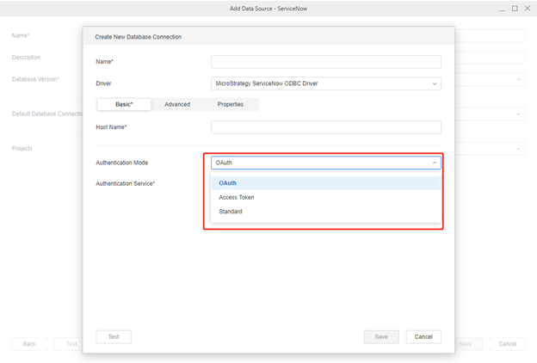This screenshot has width=537, height=363.
Task: Click the Save button in the connection dialog
Action: point(381,336)
